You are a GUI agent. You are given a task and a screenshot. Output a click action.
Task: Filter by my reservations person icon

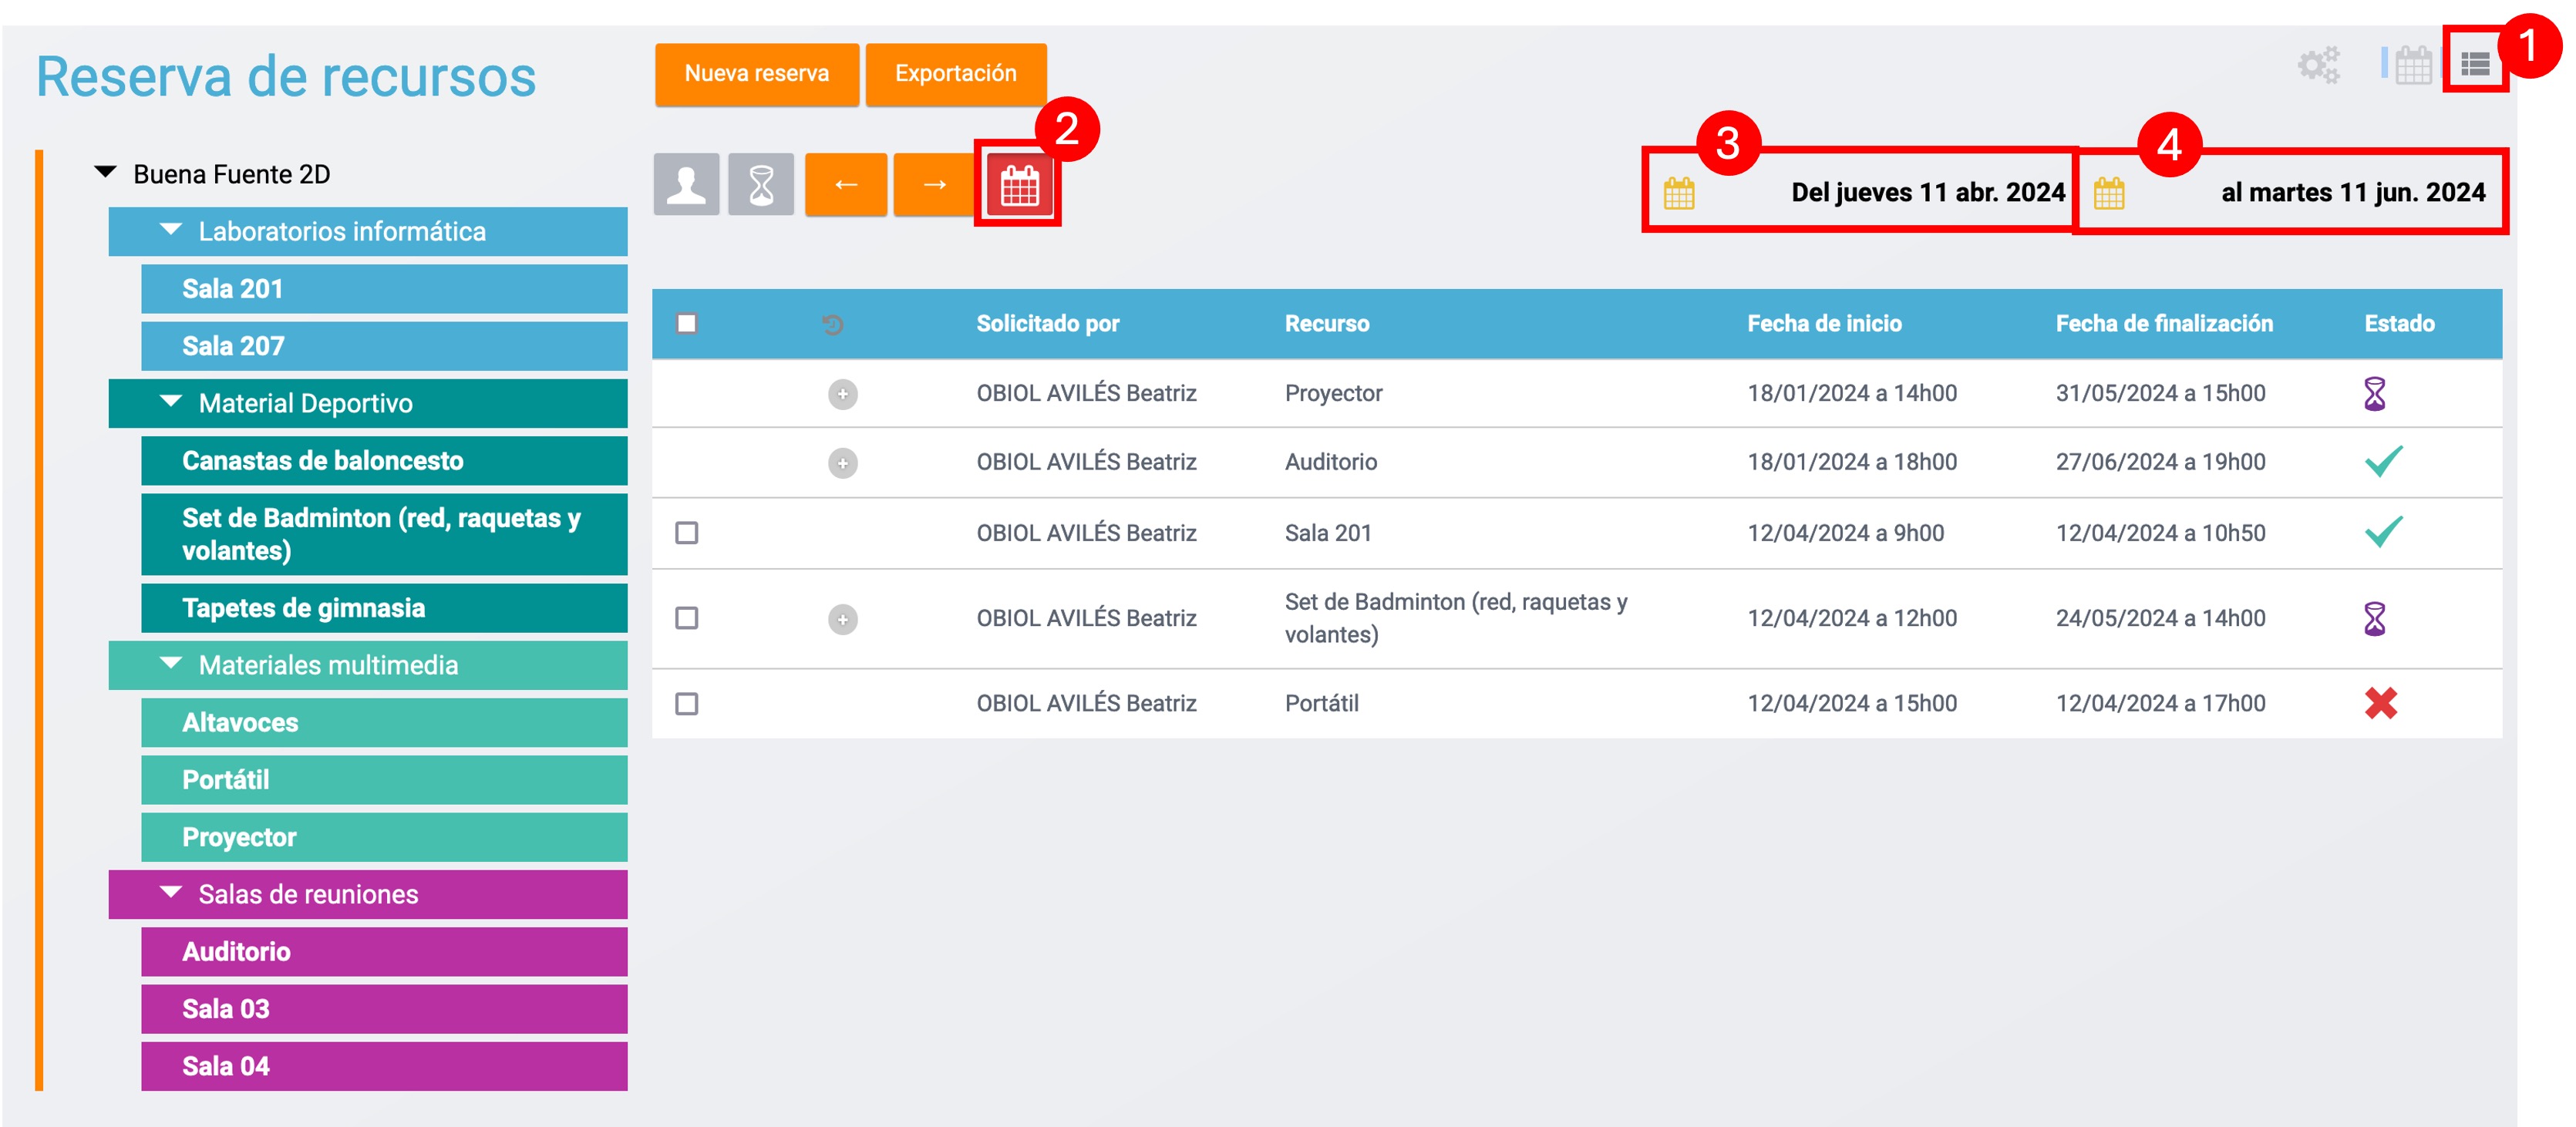[x=686, y=184]
